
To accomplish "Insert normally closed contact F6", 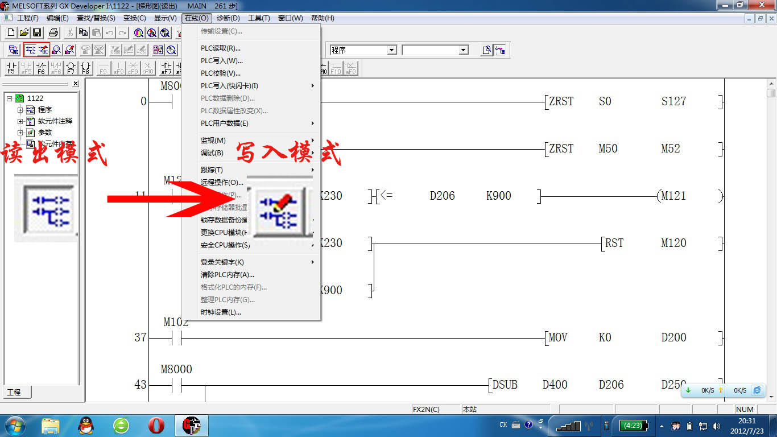I will point(41,68).
